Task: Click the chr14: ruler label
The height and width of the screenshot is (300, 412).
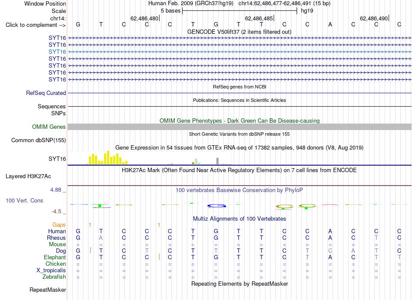Action: 58,18
